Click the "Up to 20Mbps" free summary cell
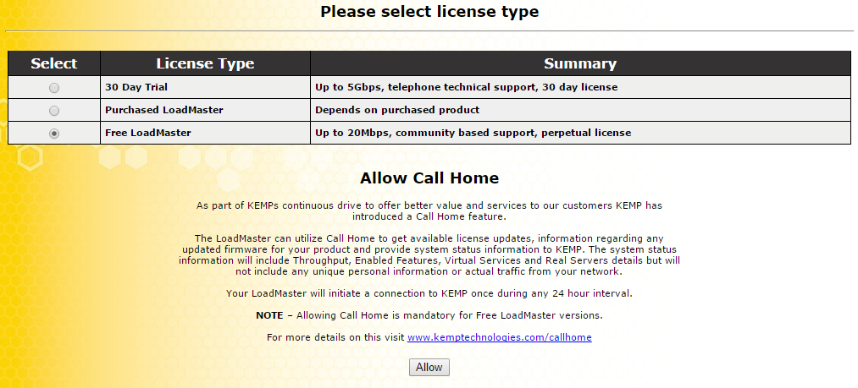Screen dimensions: 858x388 (473, 133)
